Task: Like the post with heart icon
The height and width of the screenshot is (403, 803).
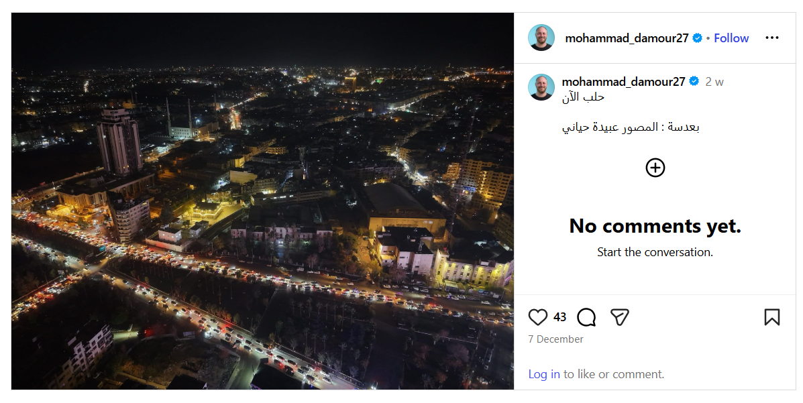Action: 538,317
